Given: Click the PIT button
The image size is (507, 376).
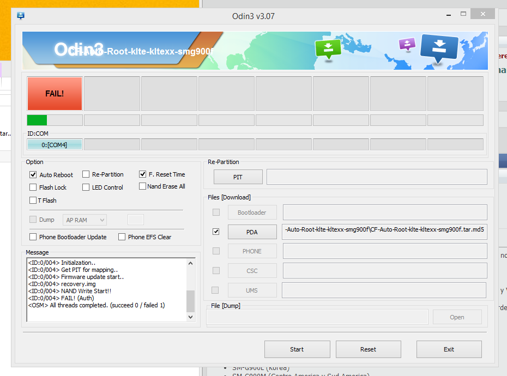Looking at the screenshot, I should coord(238,177).
